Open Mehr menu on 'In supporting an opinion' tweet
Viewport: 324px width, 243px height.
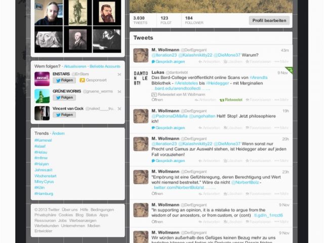[281, 222]
